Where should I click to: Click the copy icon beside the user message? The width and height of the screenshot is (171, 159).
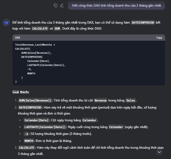pyautogui.click(x=55, y=5)
